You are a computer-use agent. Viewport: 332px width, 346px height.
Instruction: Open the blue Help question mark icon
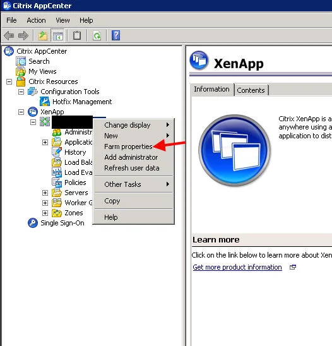click(116, 35)
